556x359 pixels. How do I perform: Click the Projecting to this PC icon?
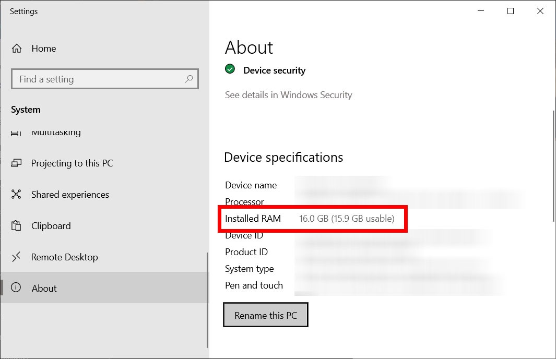(17, 163)
